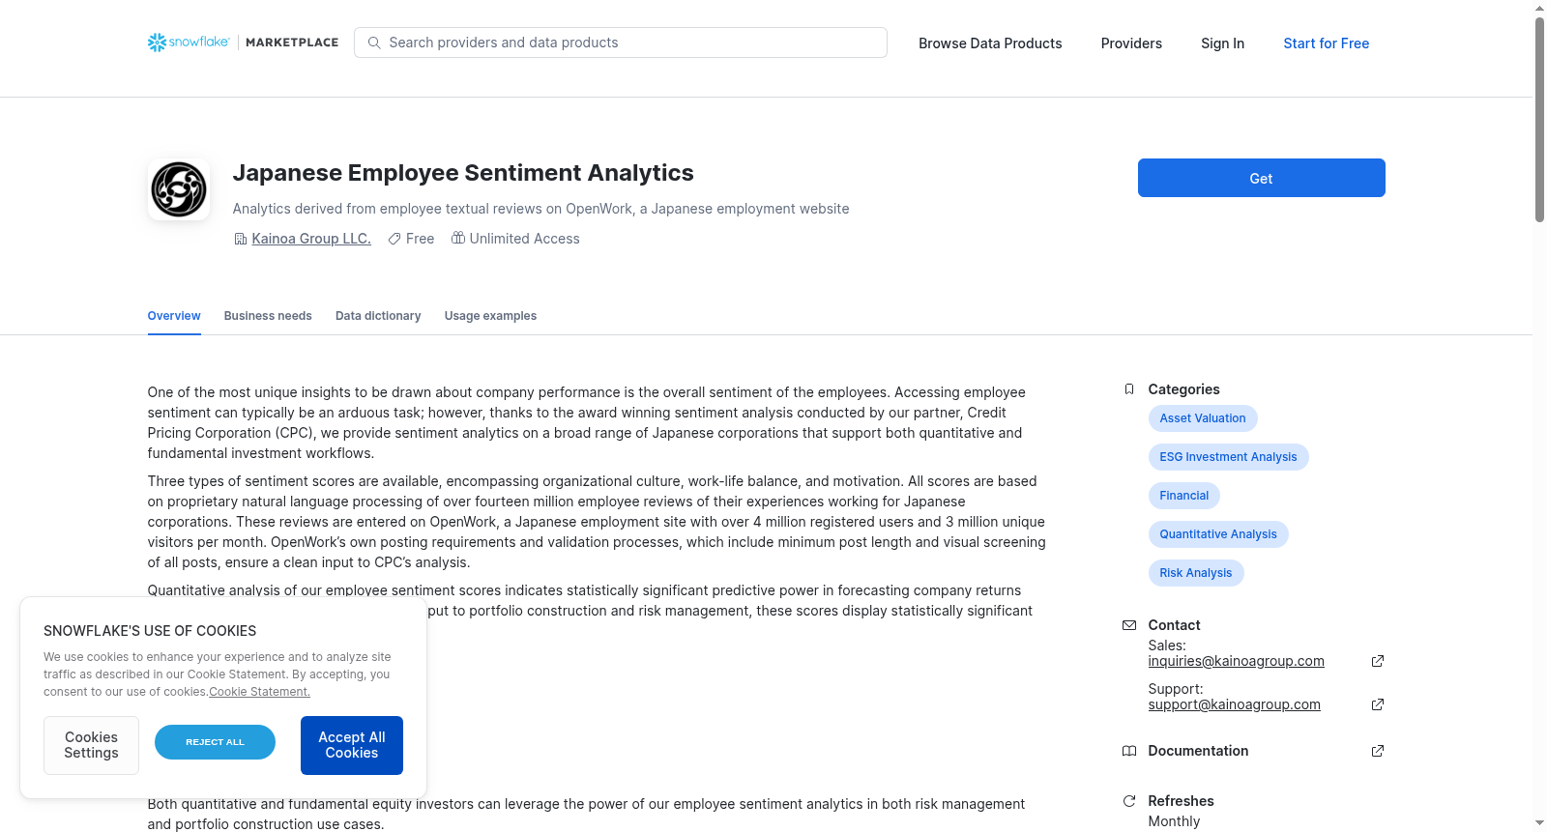This screenshot has height=832, width=1547.
Task: Click the subtitle mentioning OpenWork reviews
Action: click(540, 209)
